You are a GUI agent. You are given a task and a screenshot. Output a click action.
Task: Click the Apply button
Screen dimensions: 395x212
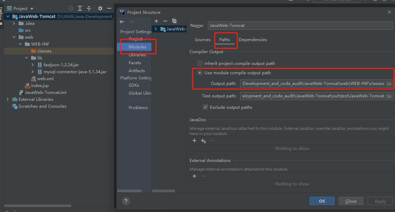tap(380, 201)
